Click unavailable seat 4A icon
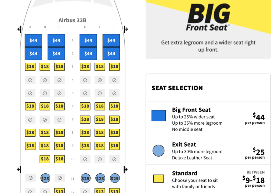 click(30, 80)
